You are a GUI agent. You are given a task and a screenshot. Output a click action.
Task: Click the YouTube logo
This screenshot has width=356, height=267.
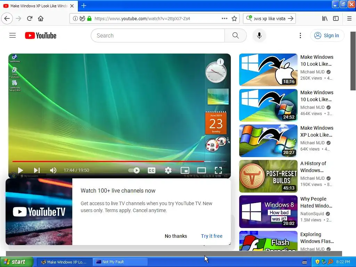[41, 35]
